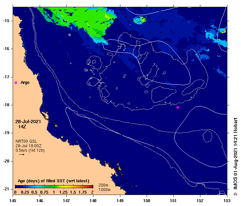
Task: Click the '28-Jul 18:00Z' velocity timestamp
Action: pos(29,146)
